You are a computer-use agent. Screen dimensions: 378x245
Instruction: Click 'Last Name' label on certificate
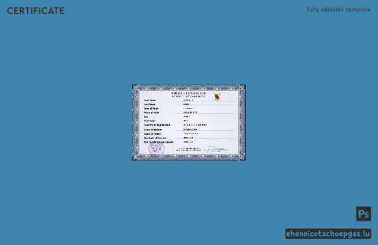click(149, 105)
